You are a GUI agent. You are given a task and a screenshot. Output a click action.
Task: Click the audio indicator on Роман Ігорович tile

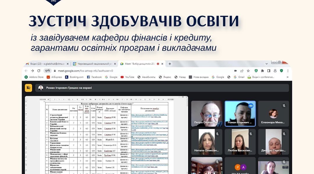click(251, 106)
